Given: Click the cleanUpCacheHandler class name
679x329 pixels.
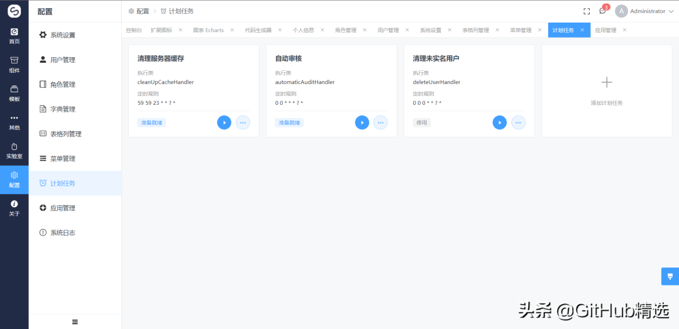Looking at the screenshot, I should tap(165, 82).
